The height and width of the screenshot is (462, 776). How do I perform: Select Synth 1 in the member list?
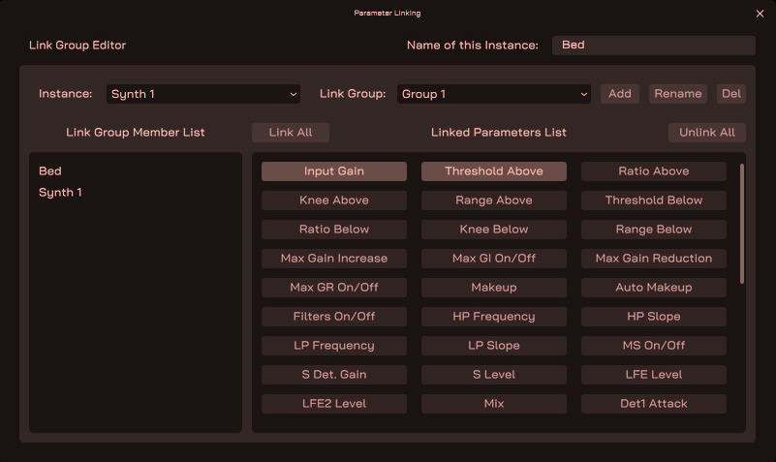(60, 193)
